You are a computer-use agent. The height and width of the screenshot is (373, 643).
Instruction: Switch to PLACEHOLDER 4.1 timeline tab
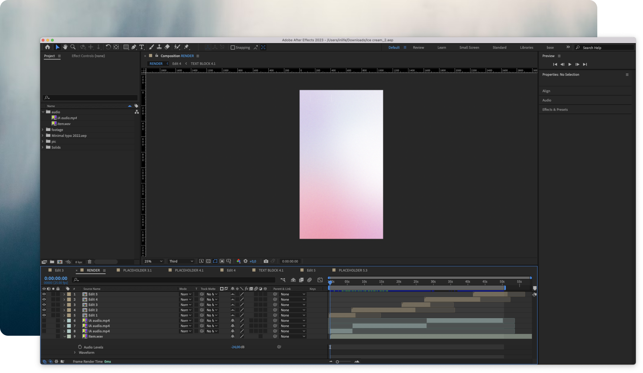coord(189,270)
